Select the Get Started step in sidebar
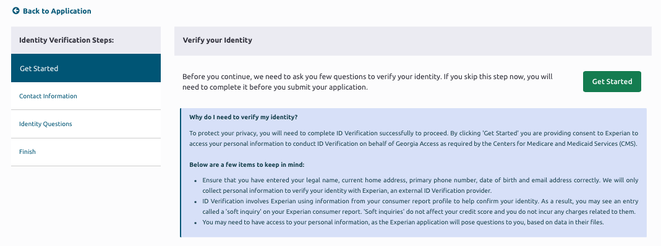661x246 pixels. 86,68
